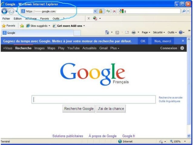Click the +Vous link
193x145 pixels.
pos(8,48)
